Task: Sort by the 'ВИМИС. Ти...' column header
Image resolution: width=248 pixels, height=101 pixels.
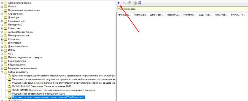Action: [238, 15]
